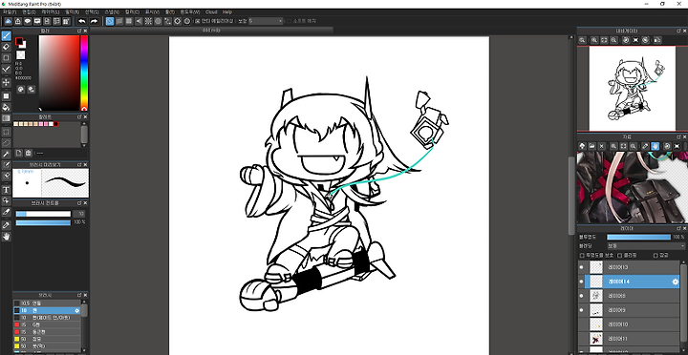Clear the reference image with the X icon

602,146
